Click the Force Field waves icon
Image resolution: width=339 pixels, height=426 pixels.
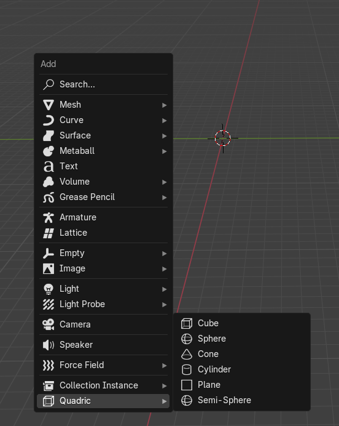(x=49, y=366)
